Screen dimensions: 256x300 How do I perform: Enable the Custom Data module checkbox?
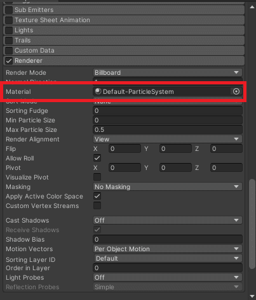[x=9, y=51]
